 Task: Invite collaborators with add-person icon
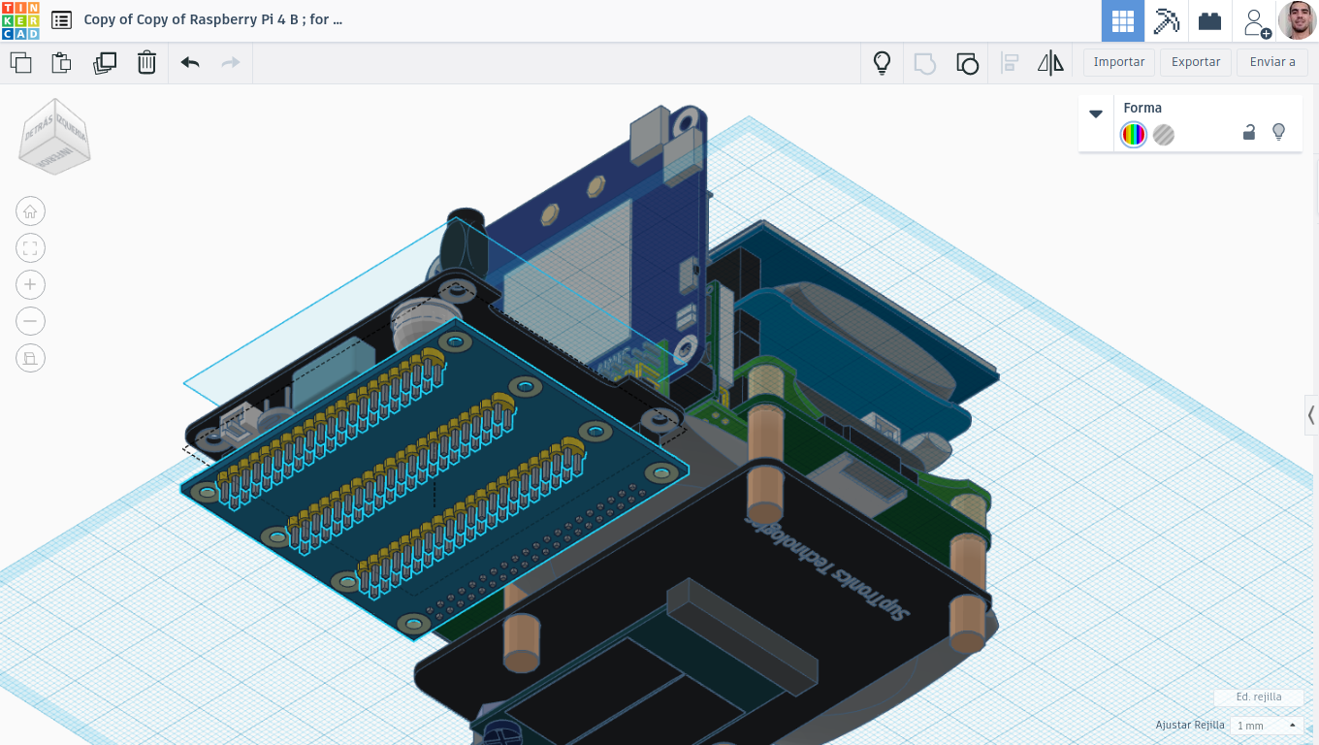pyautogui.click(x=1256, y=22)
